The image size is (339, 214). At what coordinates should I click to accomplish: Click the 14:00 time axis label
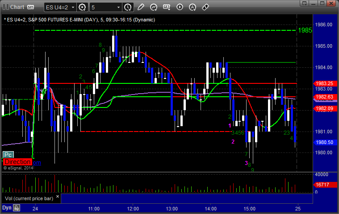[x=210, y=209]
